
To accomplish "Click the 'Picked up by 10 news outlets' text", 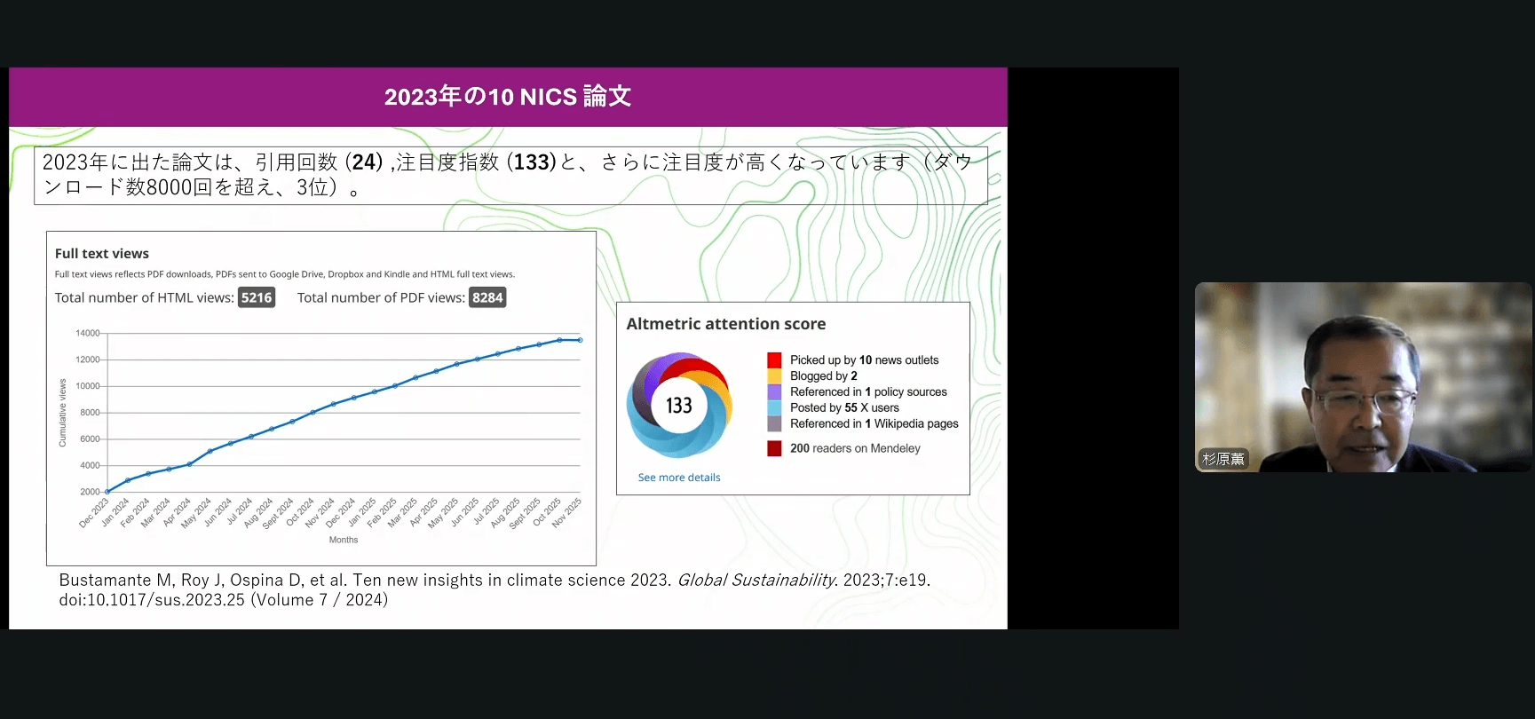I will click(864, 359).
